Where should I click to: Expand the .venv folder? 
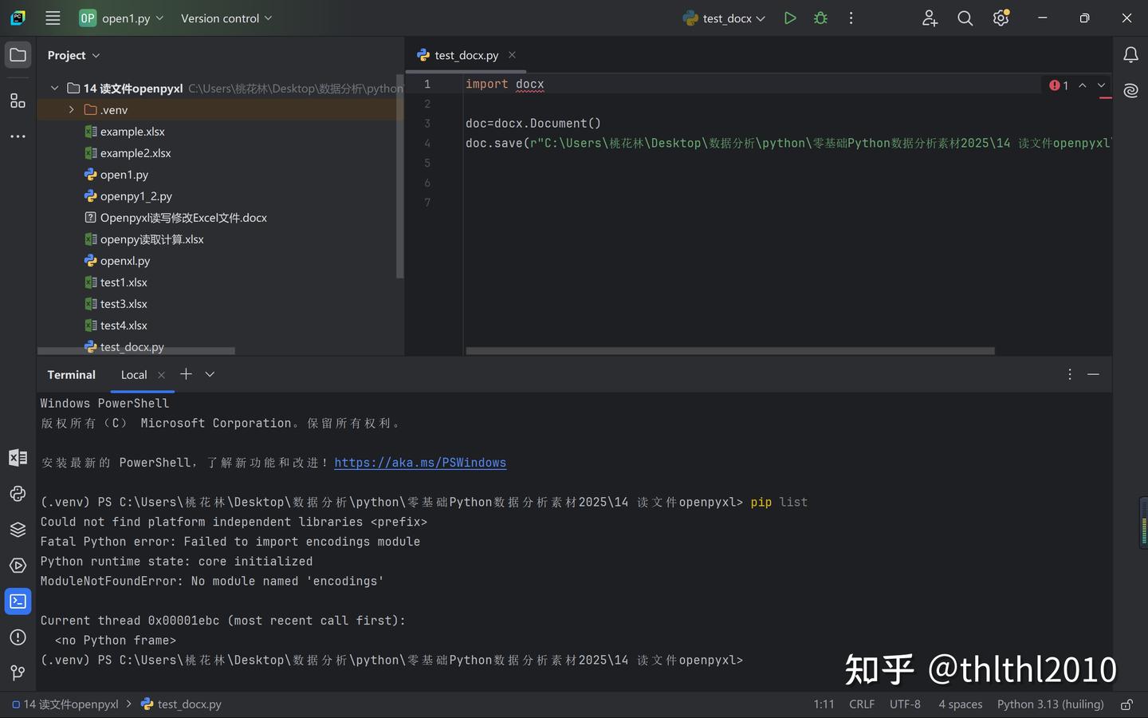[71, 110]
